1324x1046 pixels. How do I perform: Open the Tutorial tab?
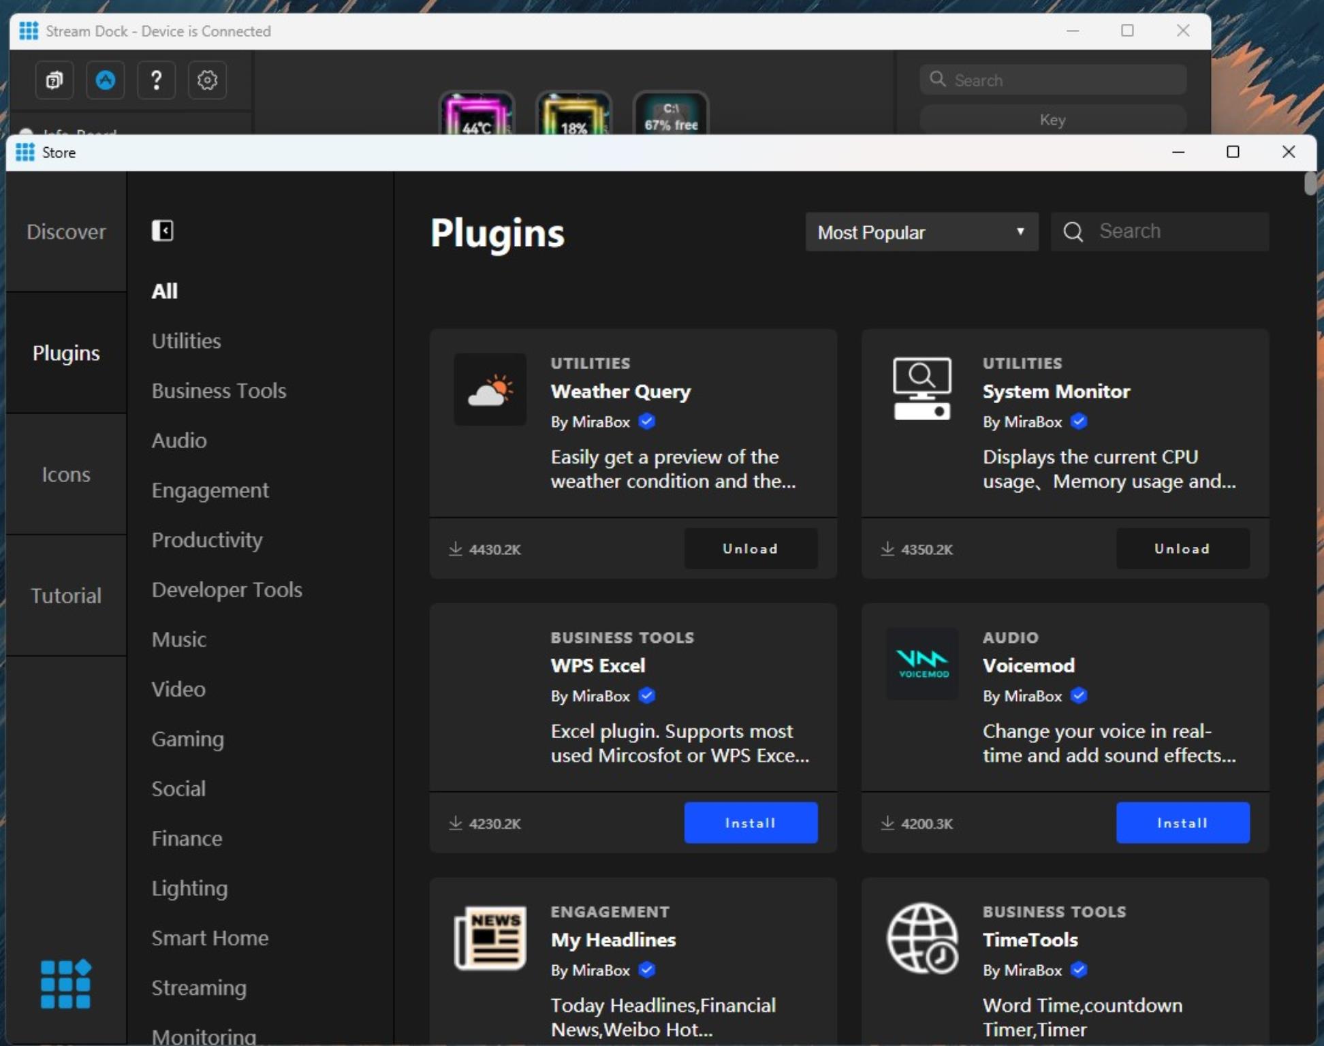pyautogui.click(x=66, y=595)
